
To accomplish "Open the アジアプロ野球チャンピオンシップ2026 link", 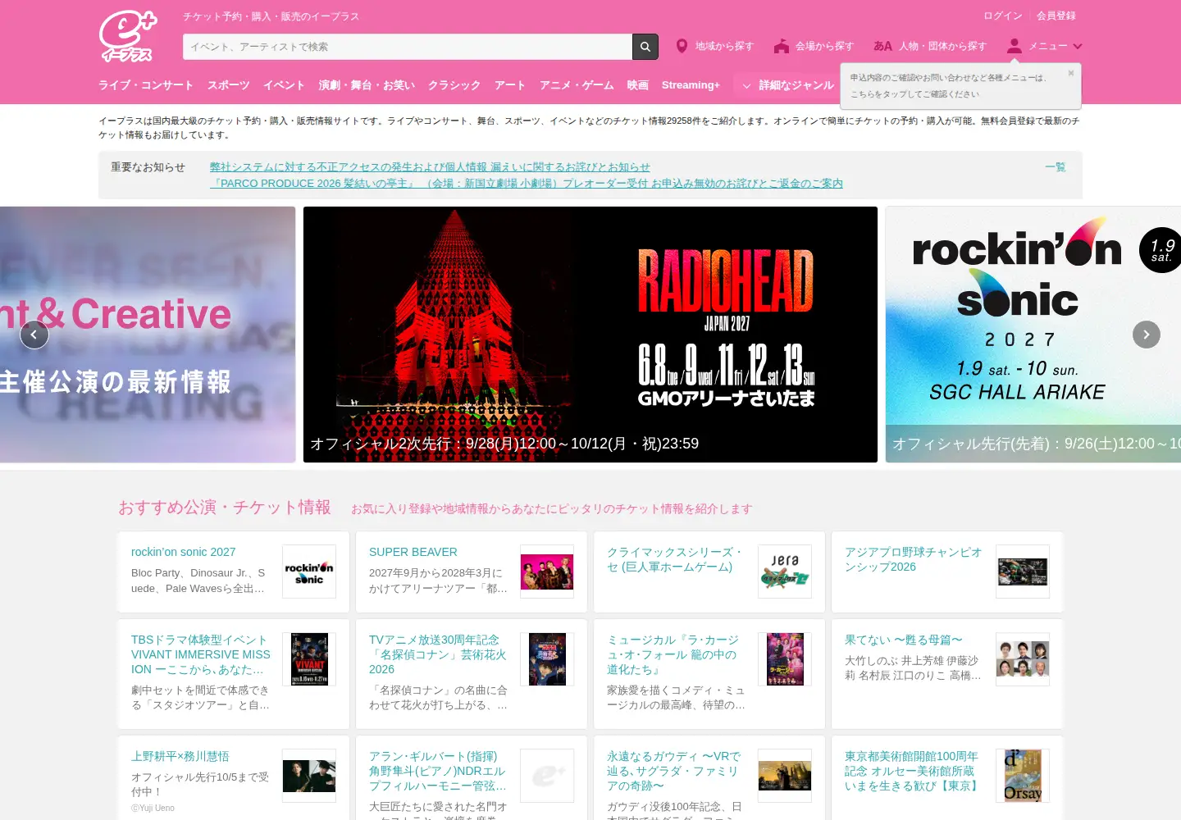I will coord(913,559).
